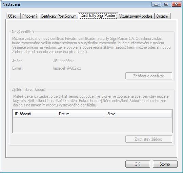
Task: Click the Zažádat o certifikát button
Action: pos(149,76)
